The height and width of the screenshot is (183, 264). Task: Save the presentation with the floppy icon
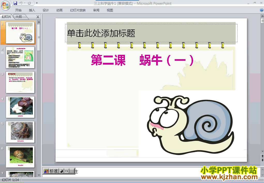15,3
